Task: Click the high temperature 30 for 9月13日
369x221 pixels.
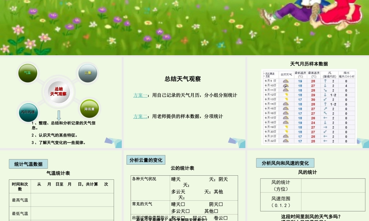Action: 313,99
